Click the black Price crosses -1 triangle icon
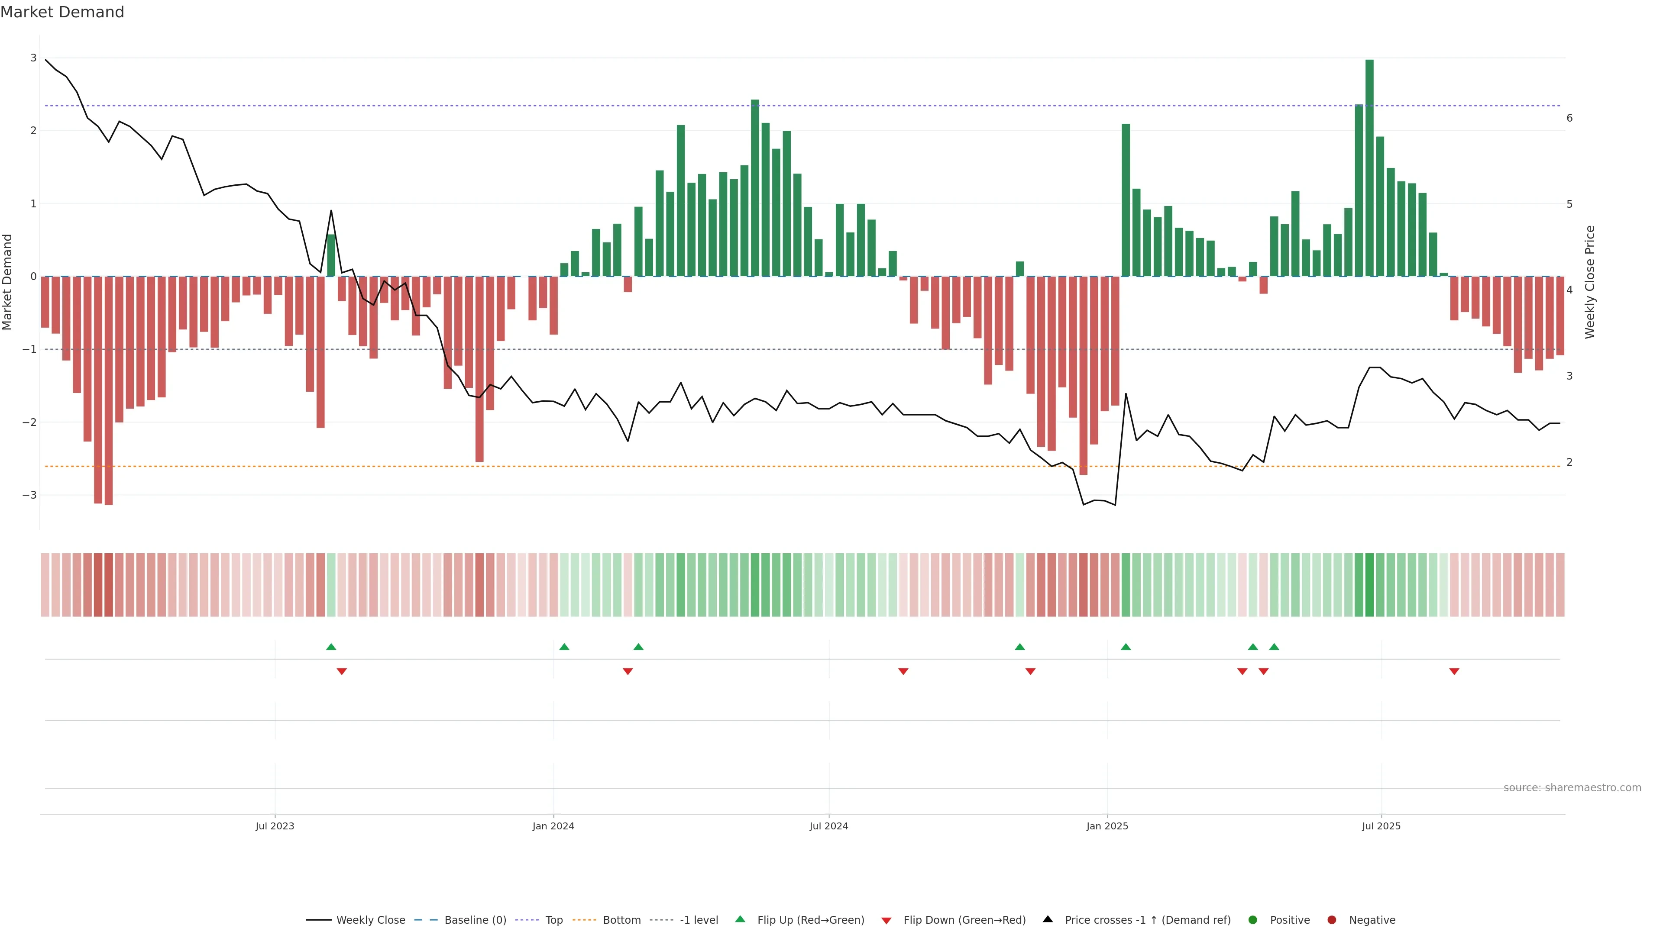 click(x=1048, y=919)
